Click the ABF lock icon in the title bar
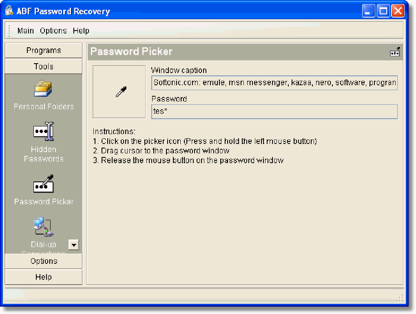416x314 pixels. (x=9, y=11)
